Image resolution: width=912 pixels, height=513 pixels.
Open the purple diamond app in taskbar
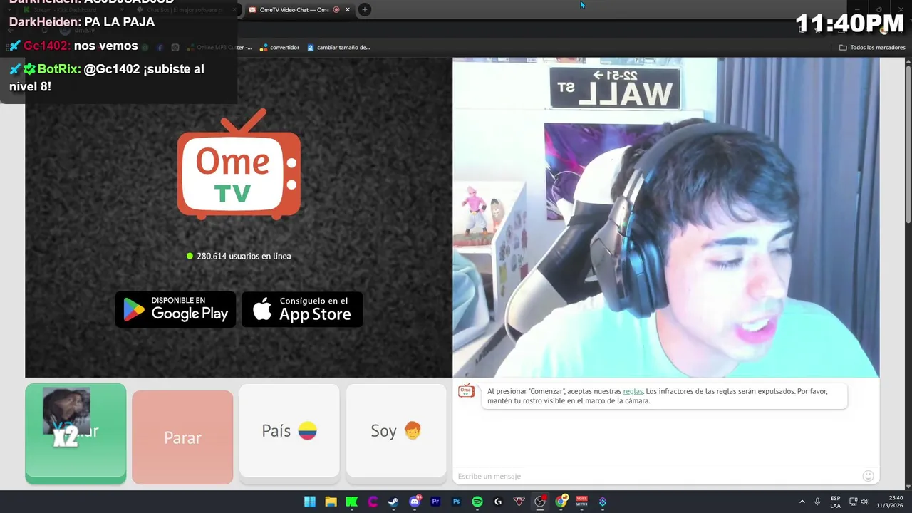pyautogui.click(x=603, y=502)
